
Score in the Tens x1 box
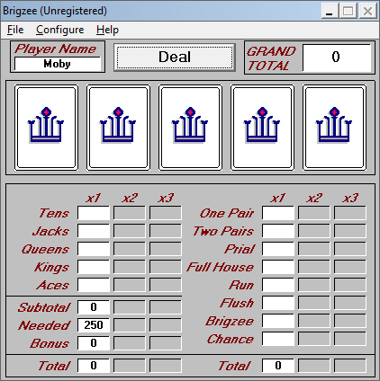[x=94, y=213]
